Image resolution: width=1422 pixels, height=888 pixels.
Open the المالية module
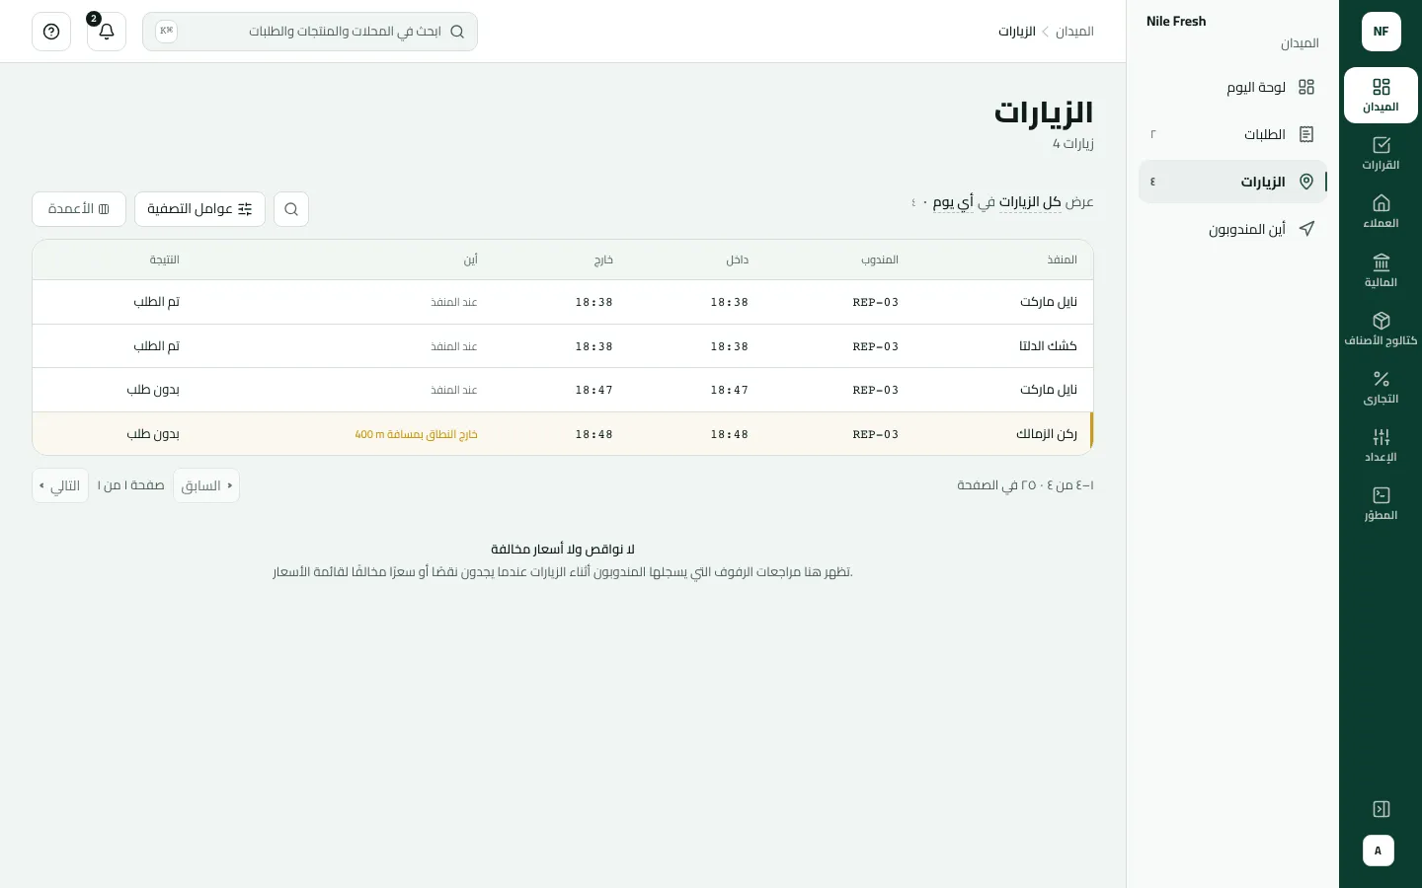[1381, 271]
